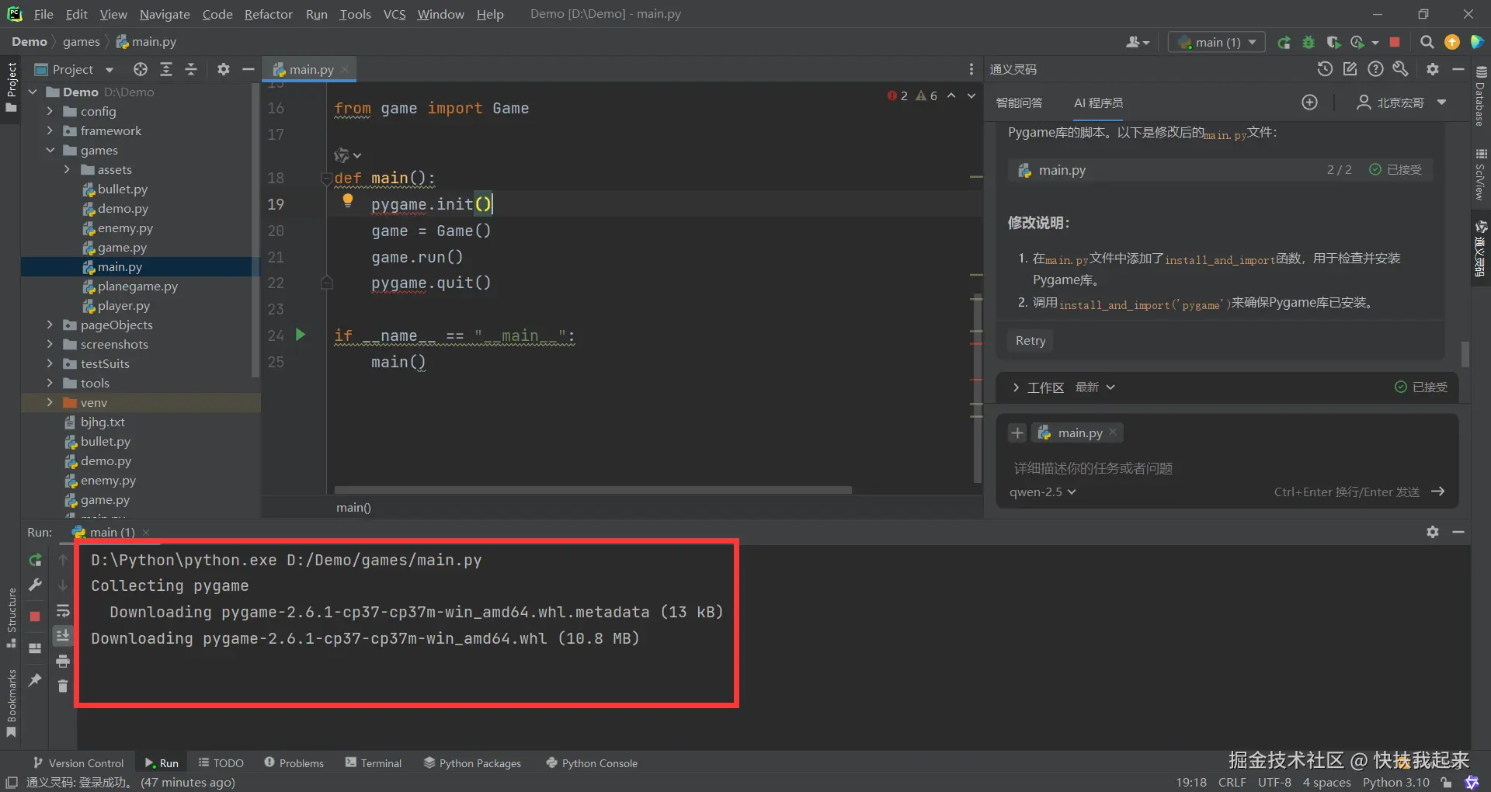1491x792 pixels.
Task: Open the Terminal tool window tab
Action: (374, 763)
